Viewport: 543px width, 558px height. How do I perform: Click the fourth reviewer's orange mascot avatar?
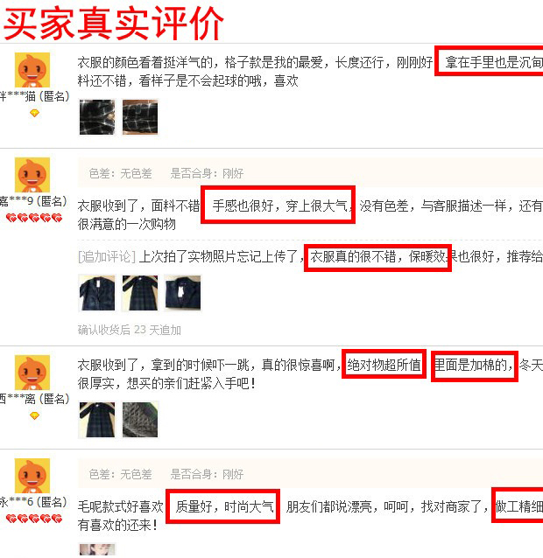[x=32, y=476]
